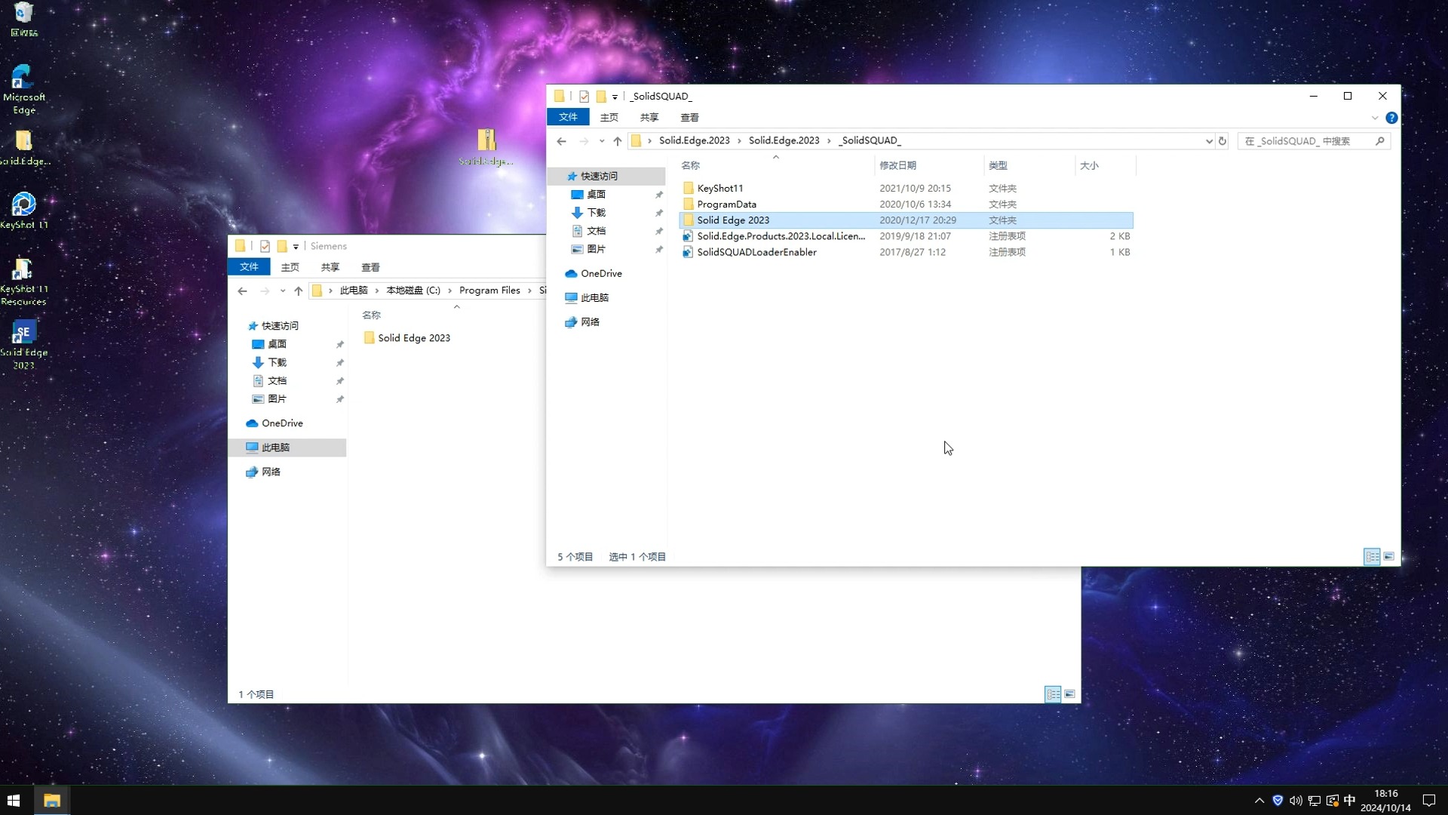This screenshot has width=1448, height=815.
Task: Open the Windows Start menu
Action: click(14, 801)
